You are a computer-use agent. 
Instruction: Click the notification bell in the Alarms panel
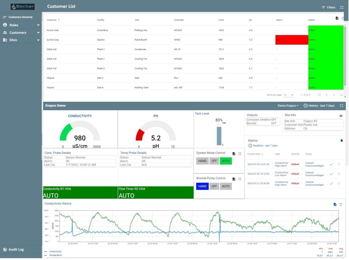pyautogui.click(x=341, y=140)
